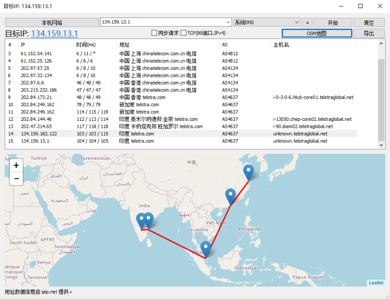390x299 pixels.
Task: Zoom in on the map
Action: (x=16, y=165)
